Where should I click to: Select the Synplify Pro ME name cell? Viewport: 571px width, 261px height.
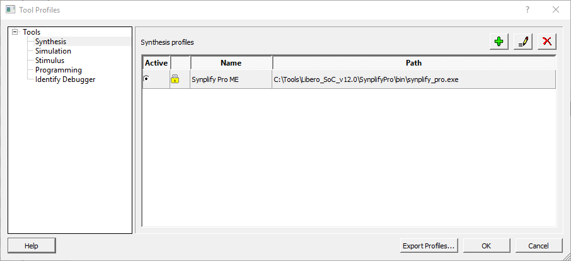(231, 79)
